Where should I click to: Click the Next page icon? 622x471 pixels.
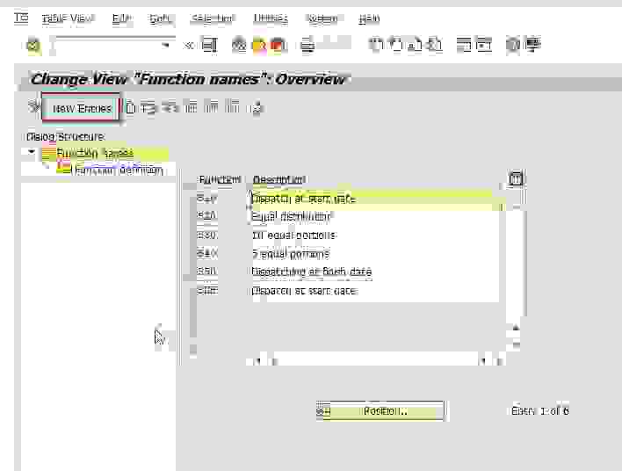point(415,45)
